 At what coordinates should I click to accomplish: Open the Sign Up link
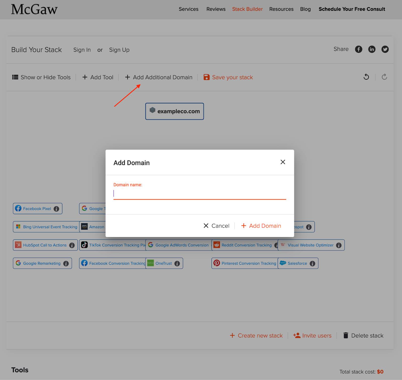click(119, 50)
